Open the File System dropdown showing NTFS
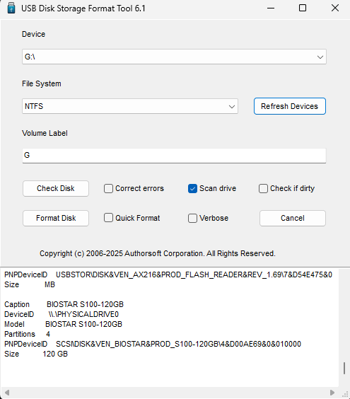The width and height of the screenshot is (350, 399). pos(130,106)
